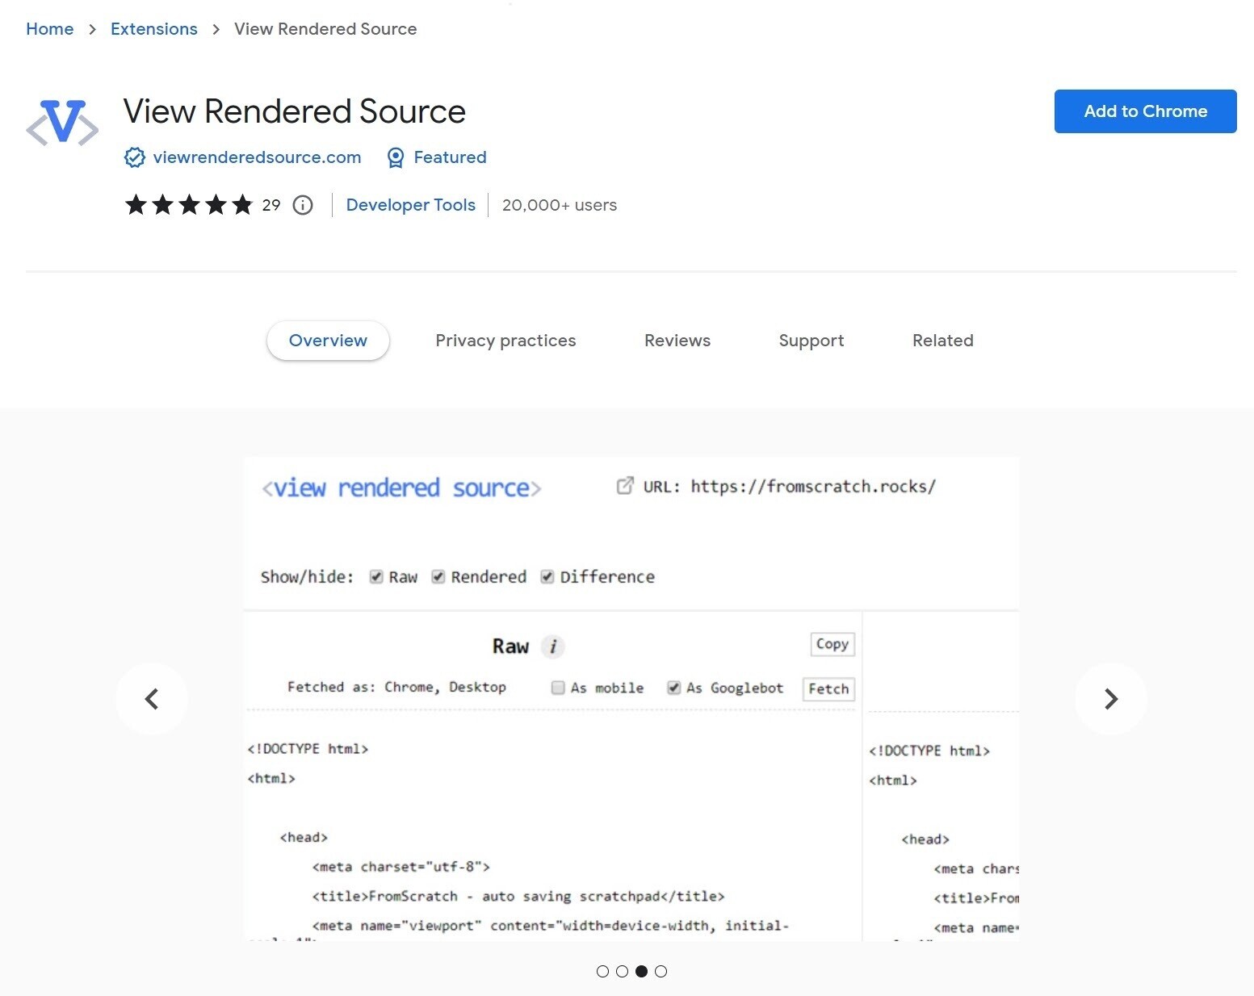1254x996 pixels.
Task: Click breadcrumb chevron after Extensions
Action: click(216, 29)
